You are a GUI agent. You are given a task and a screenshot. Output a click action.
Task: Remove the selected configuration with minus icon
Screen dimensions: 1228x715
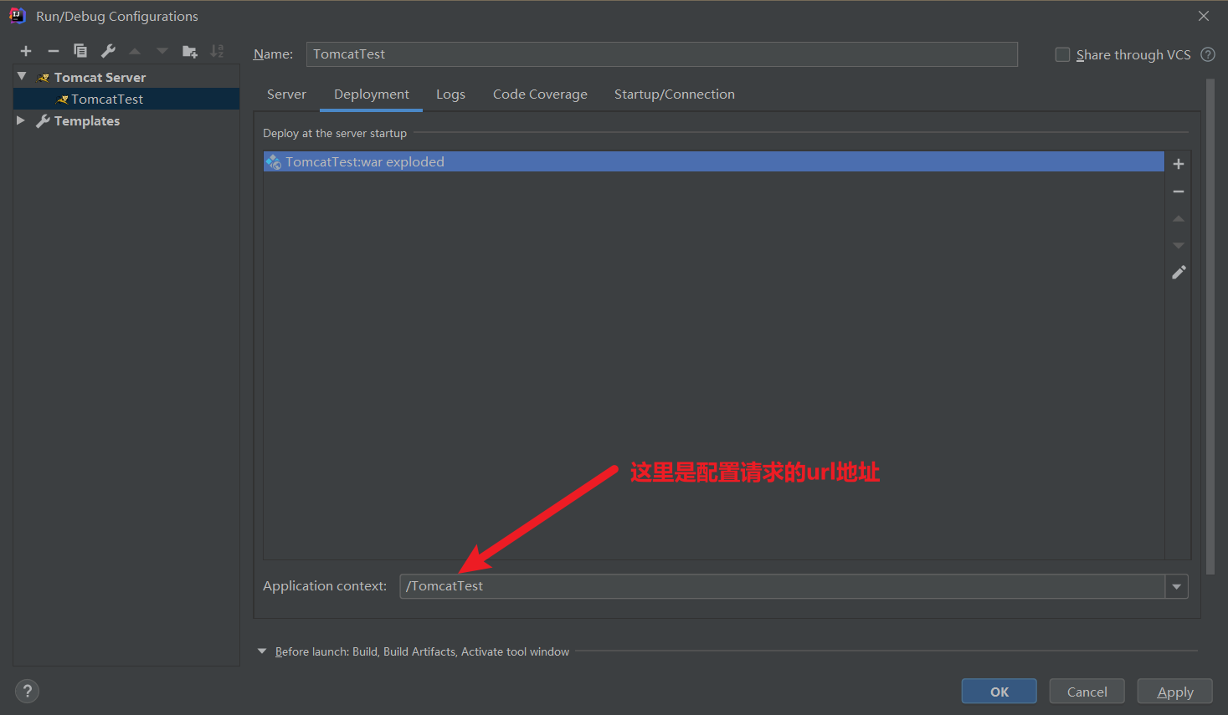tap(54, 51)
